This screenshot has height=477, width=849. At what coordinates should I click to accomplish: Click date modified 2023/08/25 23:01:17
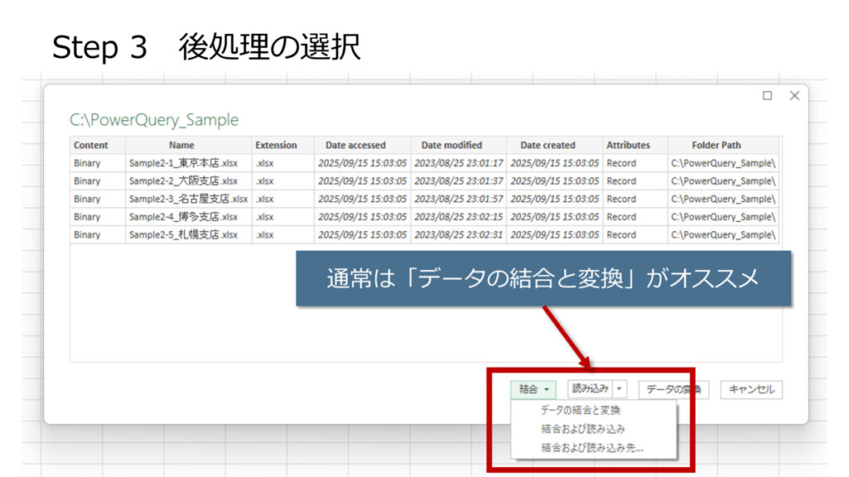click(458, 163)
